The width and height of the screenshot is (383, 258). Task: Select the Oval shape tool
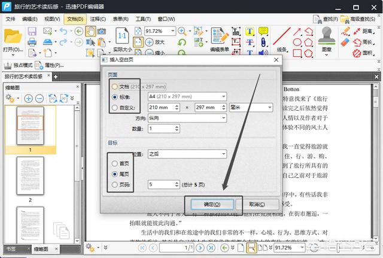(297, 43)
